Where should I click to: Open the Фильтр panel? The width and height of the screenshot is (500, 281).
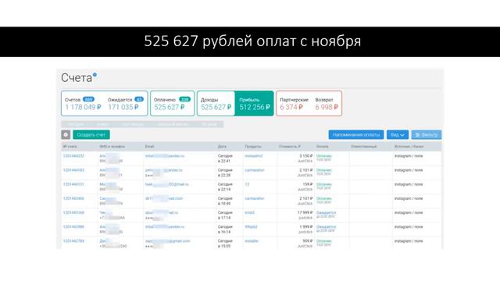(x=427, y=135)
